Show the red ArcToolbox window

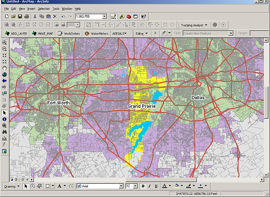[129, 16]
